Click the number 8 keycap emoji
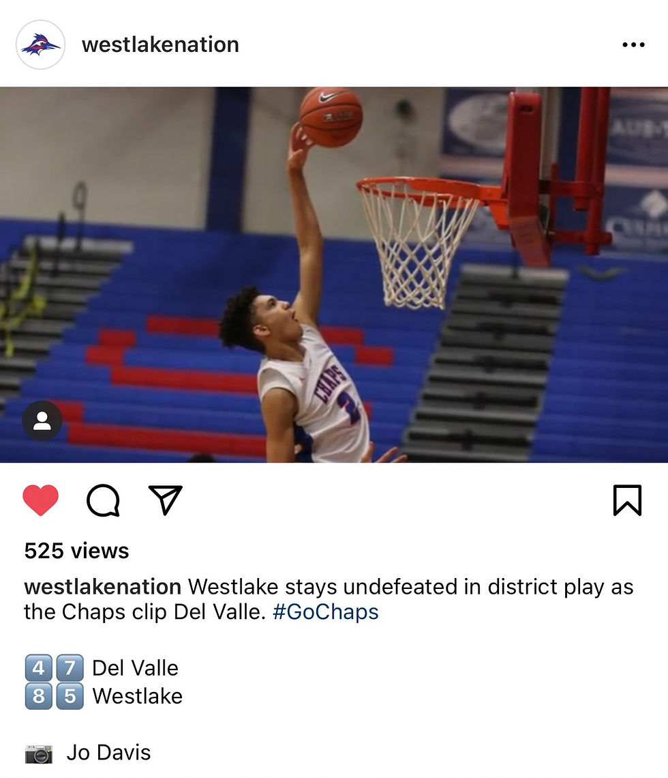 [x=39, y=696]
